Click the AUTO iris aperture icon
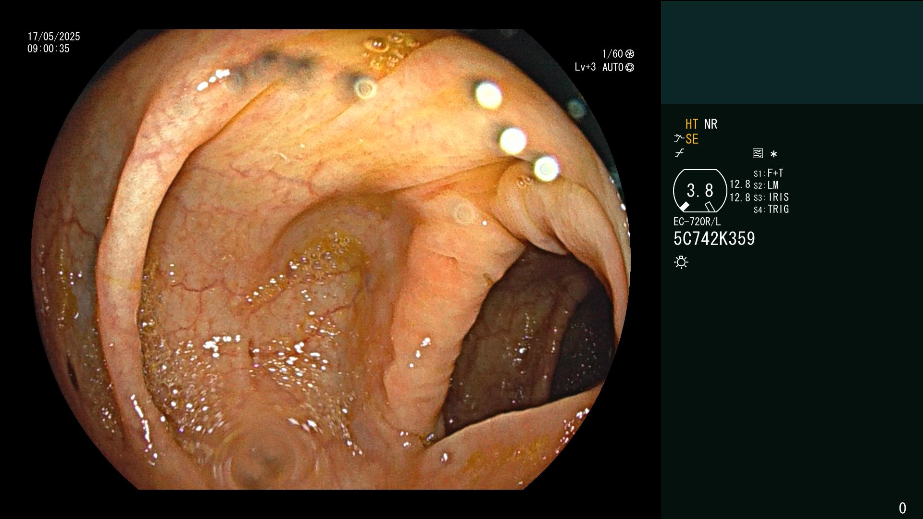The width and height of the screenshot is (923, 519). tap(630, 68)
